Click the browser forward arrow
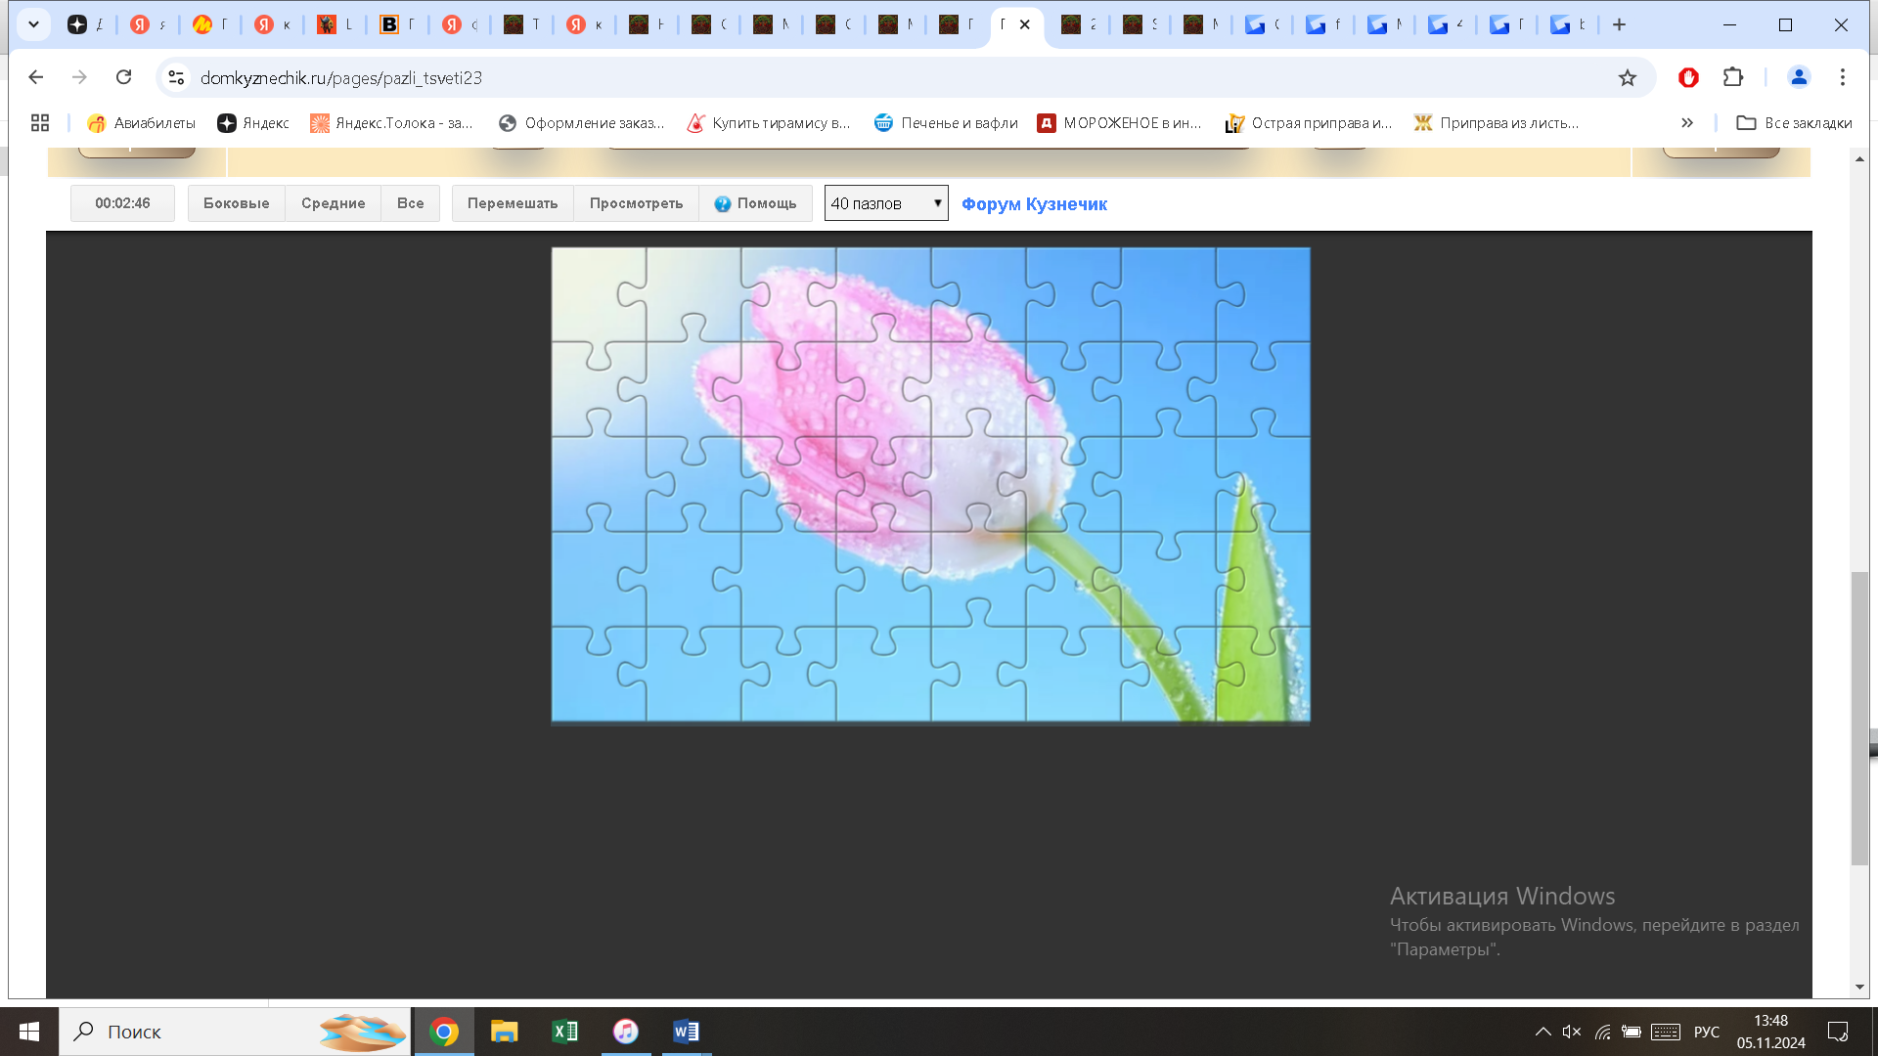 (79, 77)
